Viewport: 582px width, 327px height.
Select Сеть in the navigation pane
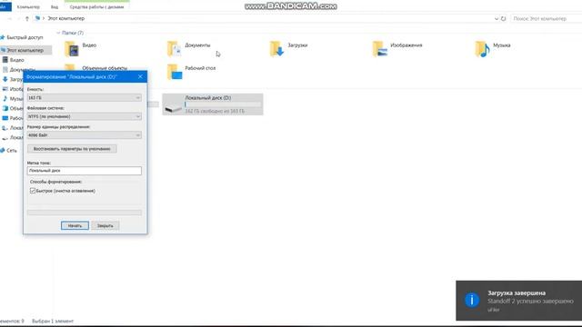12,151
